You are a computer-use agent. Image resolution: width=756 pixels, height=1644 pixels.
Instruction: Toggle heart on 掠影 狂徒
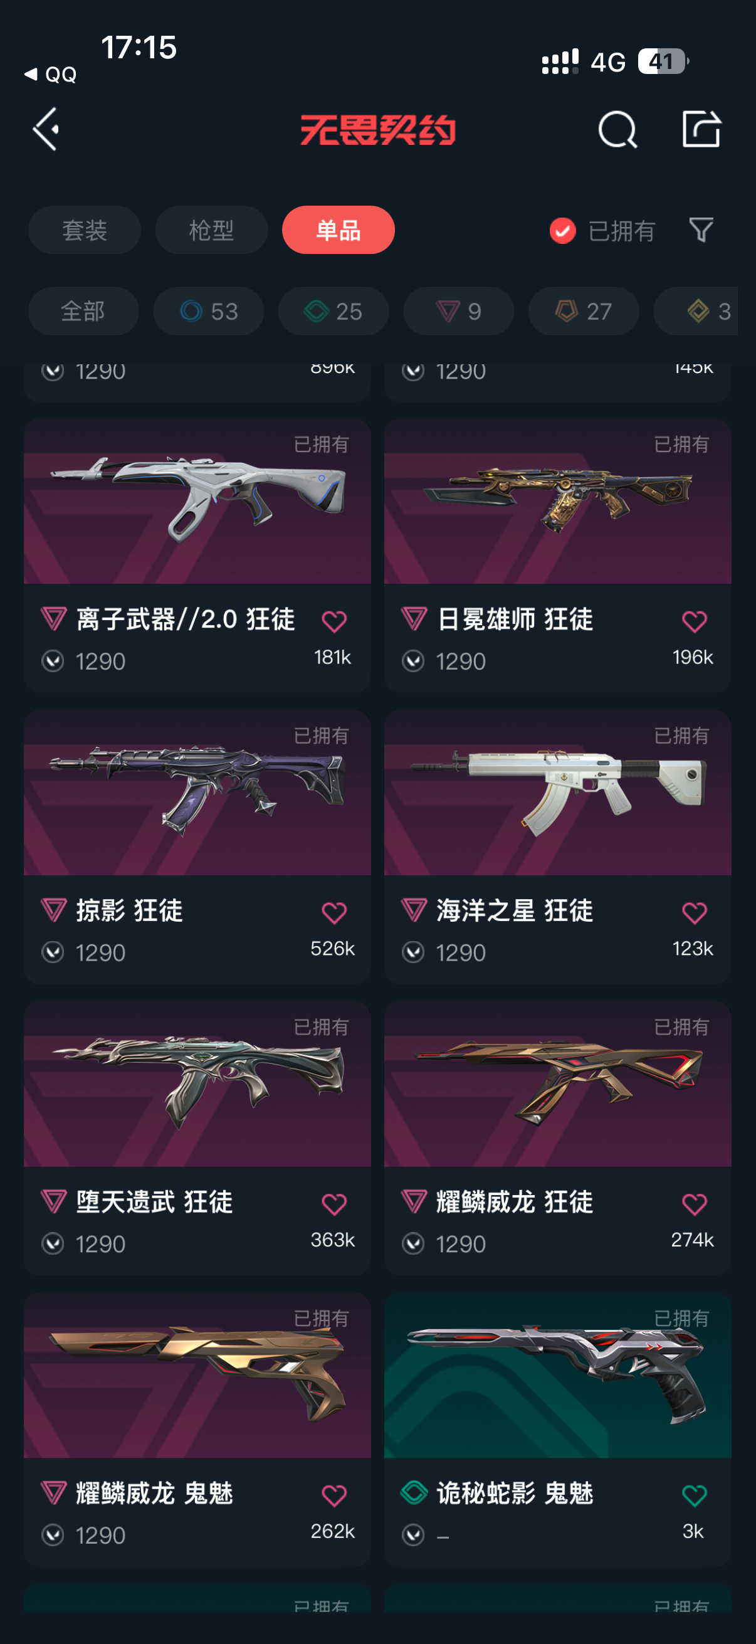pyautogui.click(x=333, y=913)
